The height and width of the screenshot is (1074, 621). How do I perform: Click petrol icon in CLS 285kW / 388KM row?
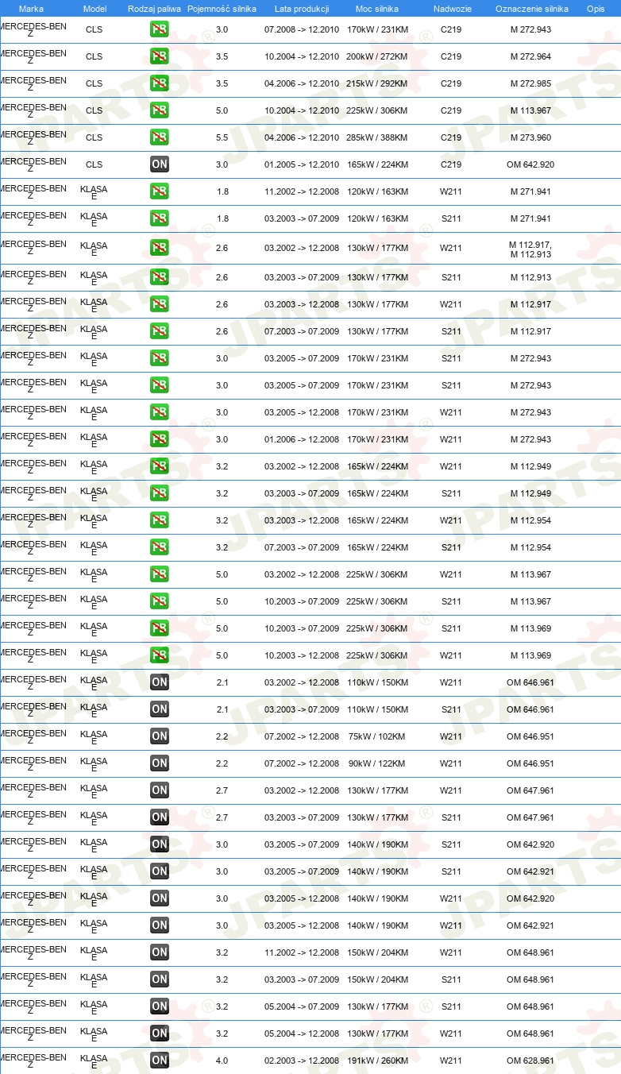pos(160,137)
